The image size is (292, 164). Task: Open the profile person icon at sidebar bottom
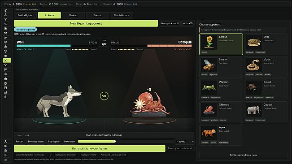pos(5,142)
